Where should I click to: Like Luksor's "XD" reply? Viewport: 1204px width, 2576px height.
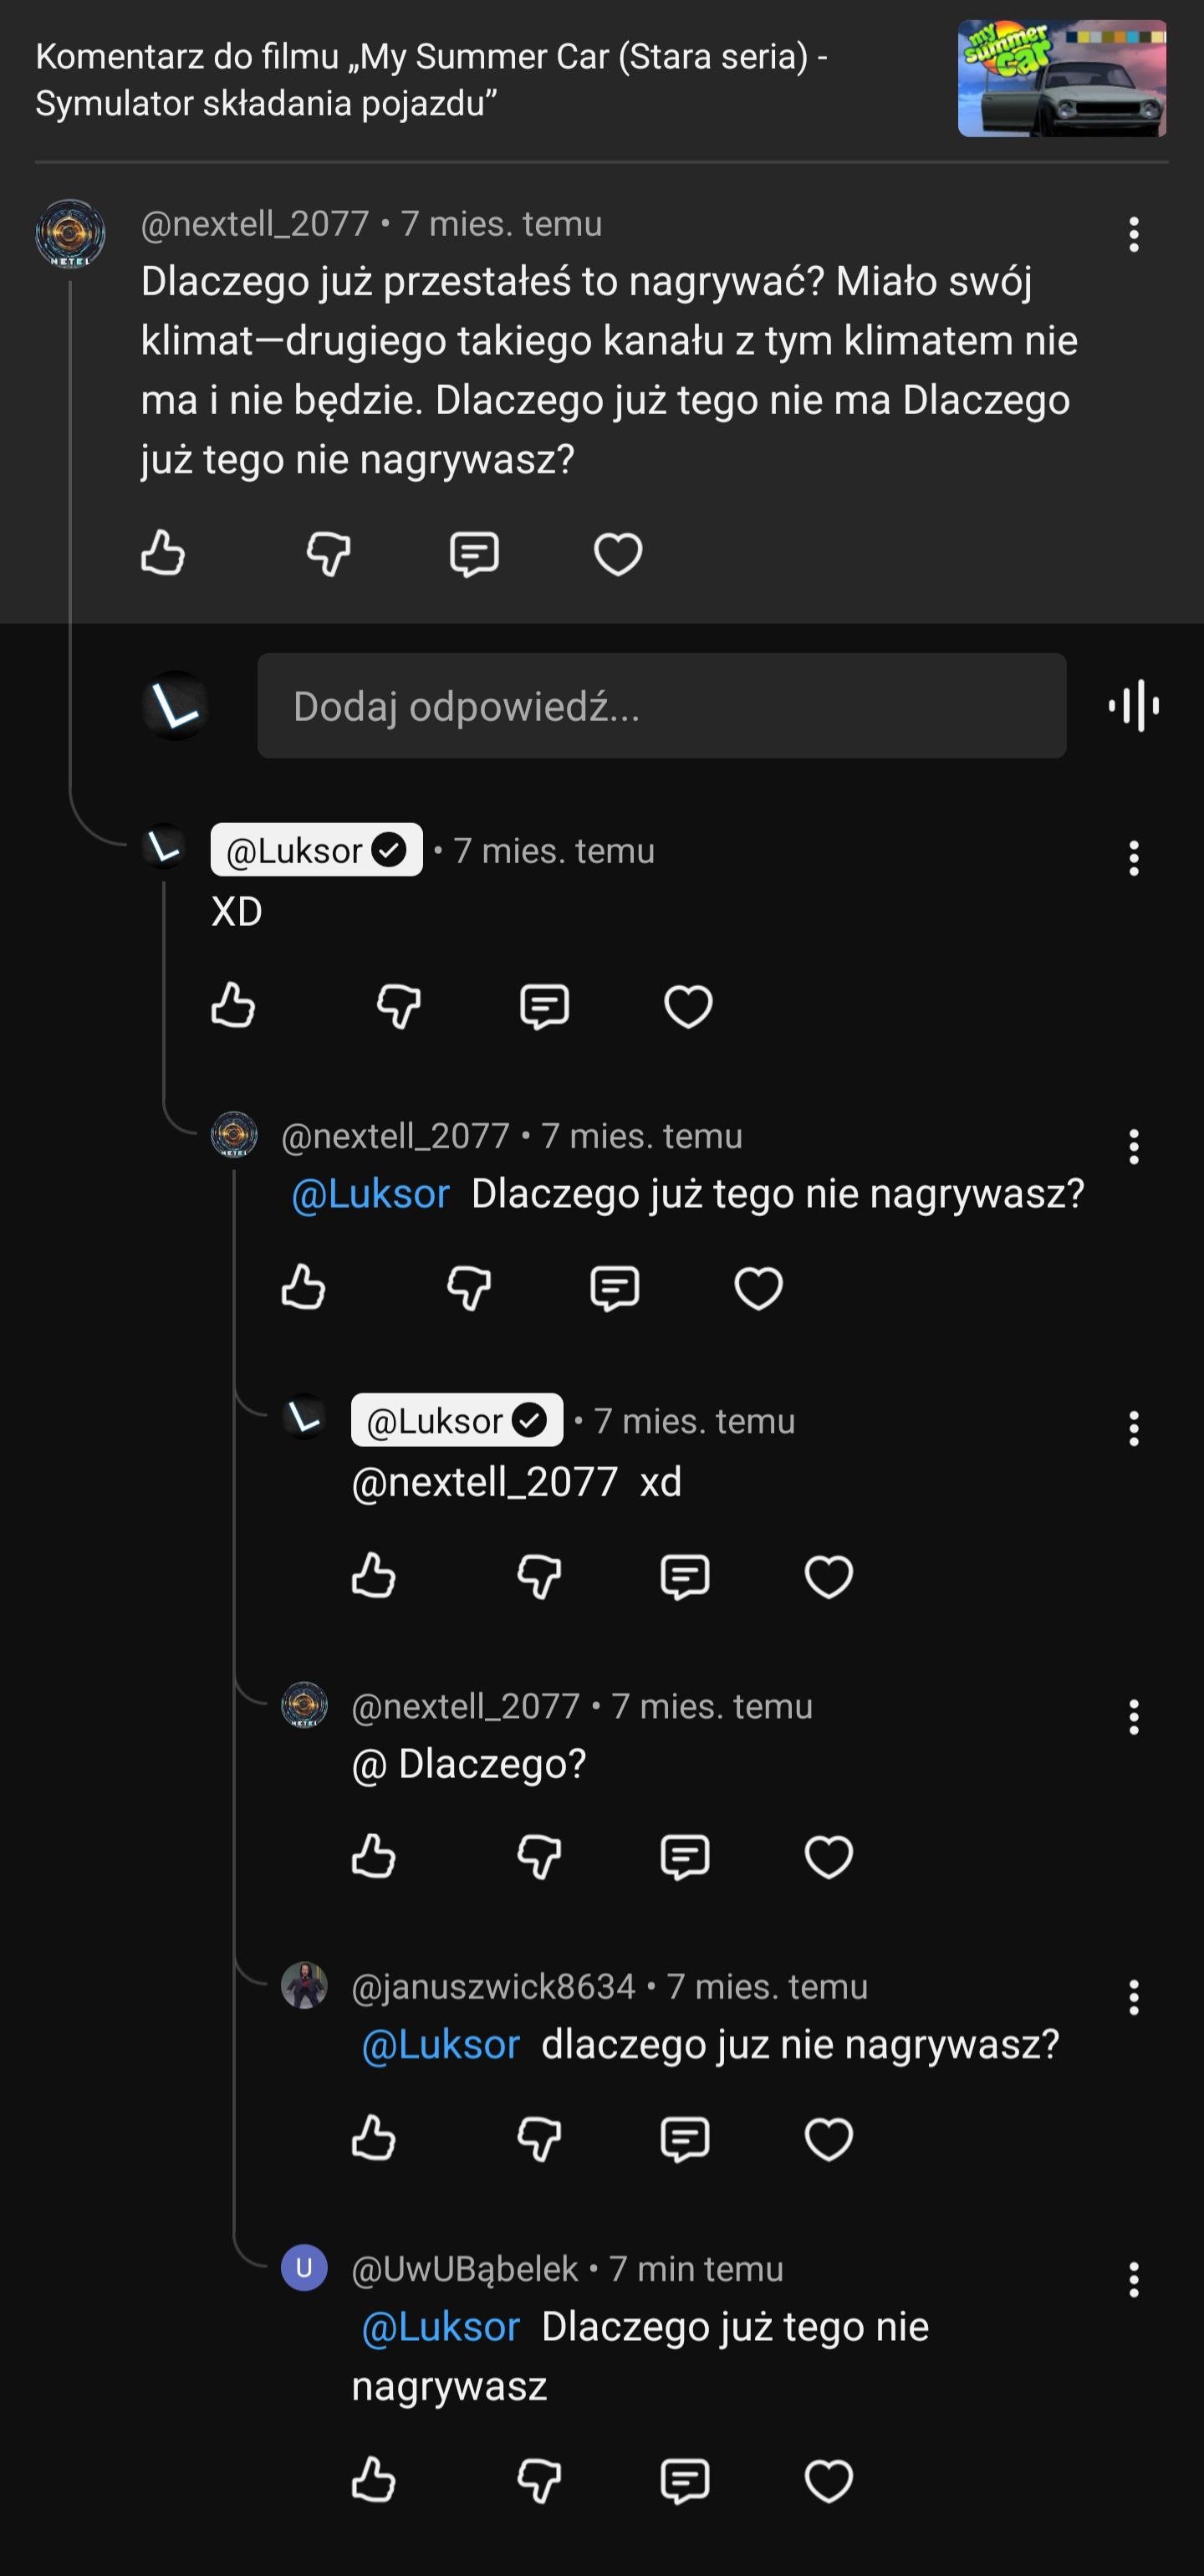click(x=233, y=1005)
